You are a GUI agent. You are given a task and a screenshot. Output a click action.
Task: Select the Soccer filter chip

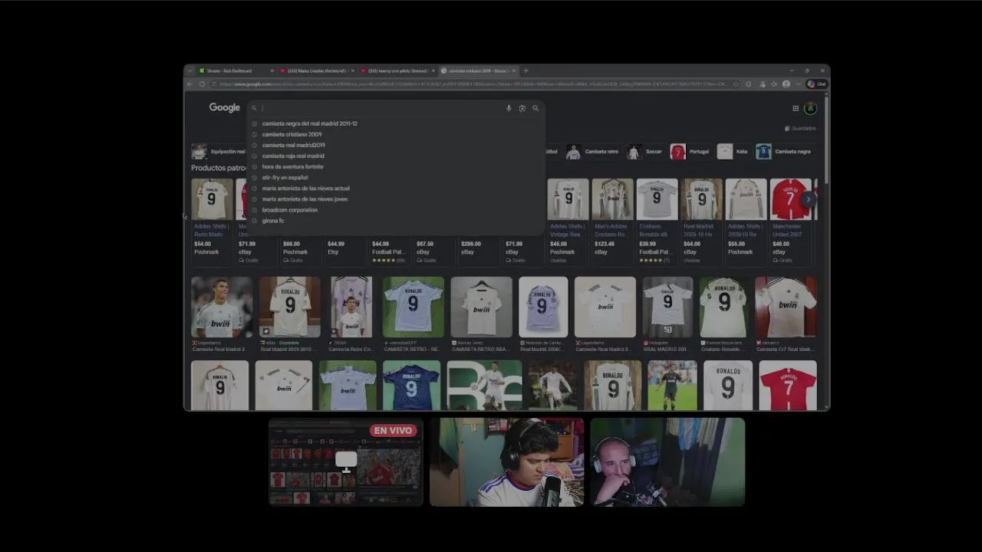coord(645,151)
